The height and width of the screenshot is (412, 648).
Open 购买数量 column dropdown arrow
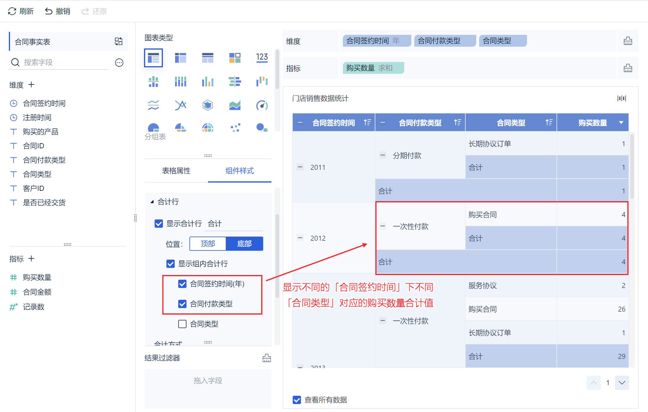621,123
